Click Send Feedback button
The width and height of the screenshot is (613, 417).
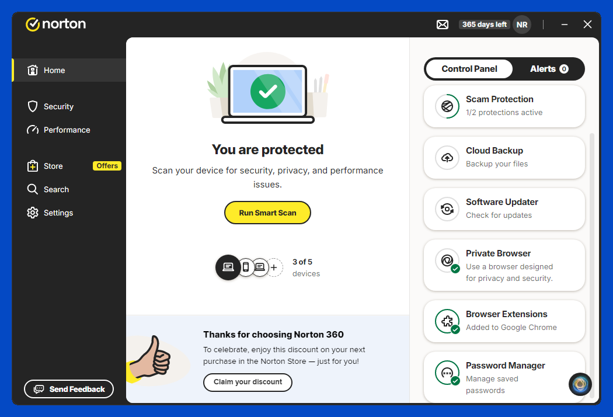(69, 389)
